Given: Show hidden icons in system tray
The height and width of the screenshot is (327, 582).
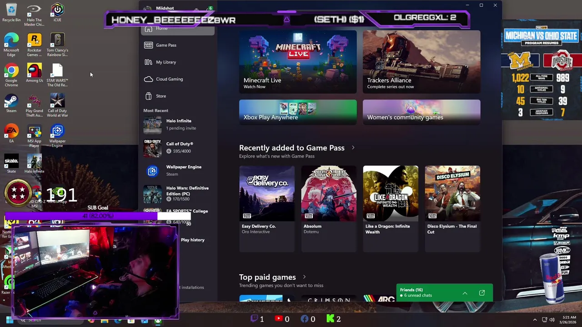Looking at the screenshot, I should click(x=535, y=320).
